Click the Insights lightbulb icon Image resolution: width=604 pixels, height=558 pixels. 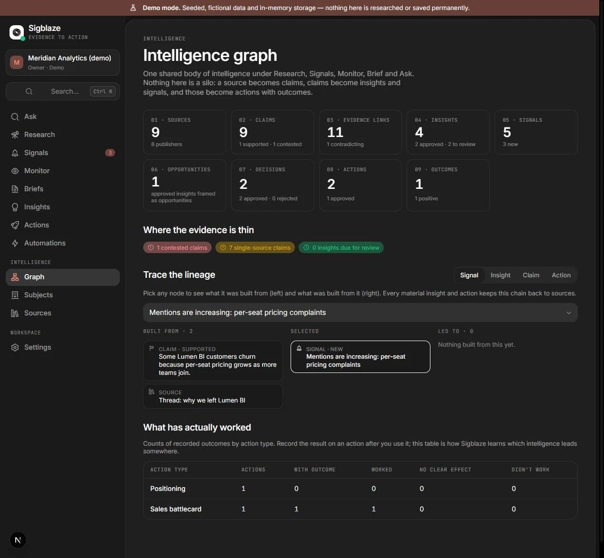tap(15, 207)
